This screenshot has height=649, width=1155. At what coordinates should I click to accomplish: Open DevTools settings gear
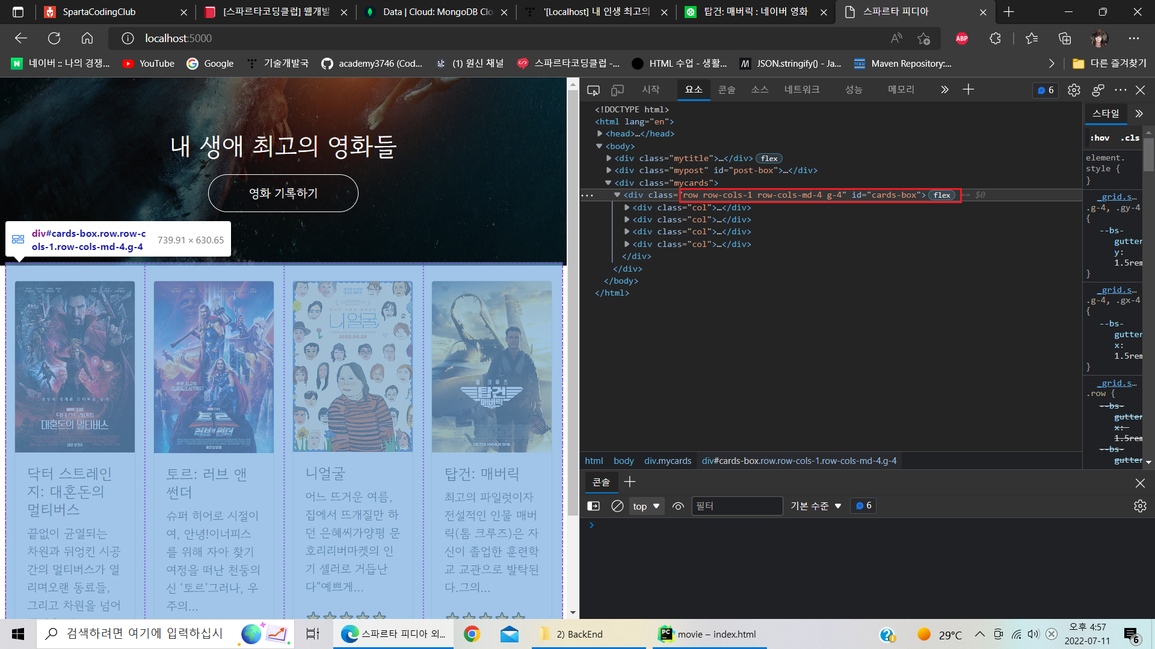pos(1074,90)
